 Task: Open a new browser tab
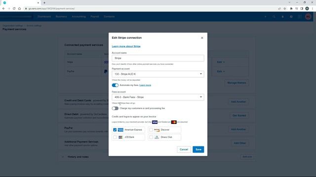coord(44,2)
